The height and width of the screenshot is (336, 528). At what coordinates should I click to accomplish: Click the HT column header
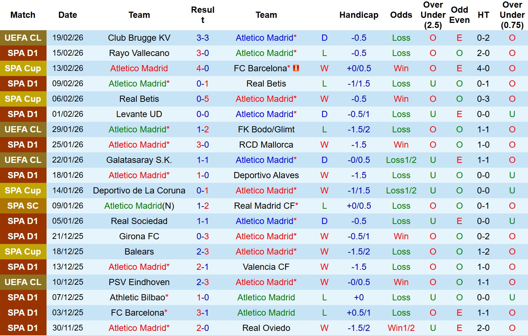pyautogui.click(x=483, y=15)
